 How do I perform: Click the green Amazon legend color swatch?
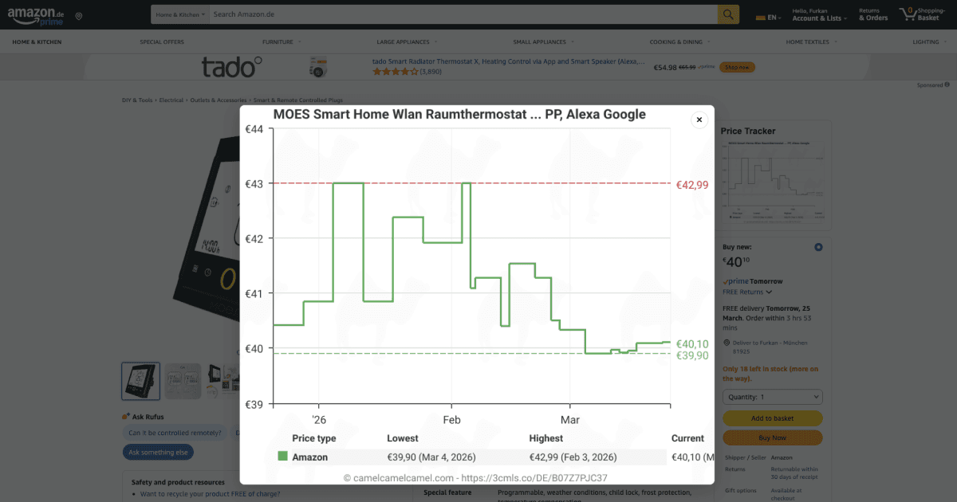pyautogui.click(x=282, y=457)
